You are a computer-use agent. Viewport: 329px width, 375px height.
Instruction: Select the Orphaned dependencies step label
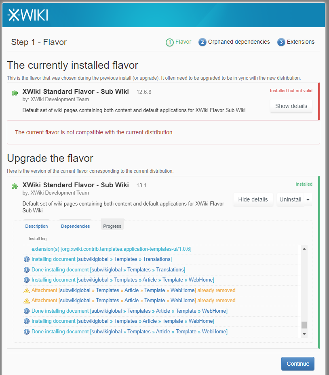pyautogui.click(x=239, y=42)
